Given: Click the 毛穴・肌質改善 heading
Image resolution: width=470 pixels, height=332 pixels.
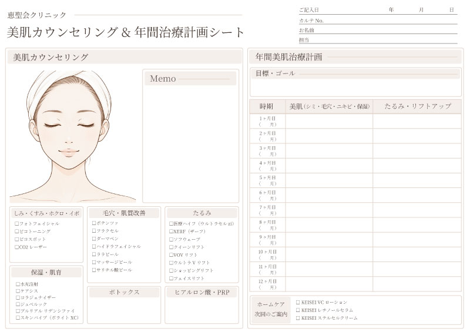Looking at the screenshot, I should click(124, 213).
